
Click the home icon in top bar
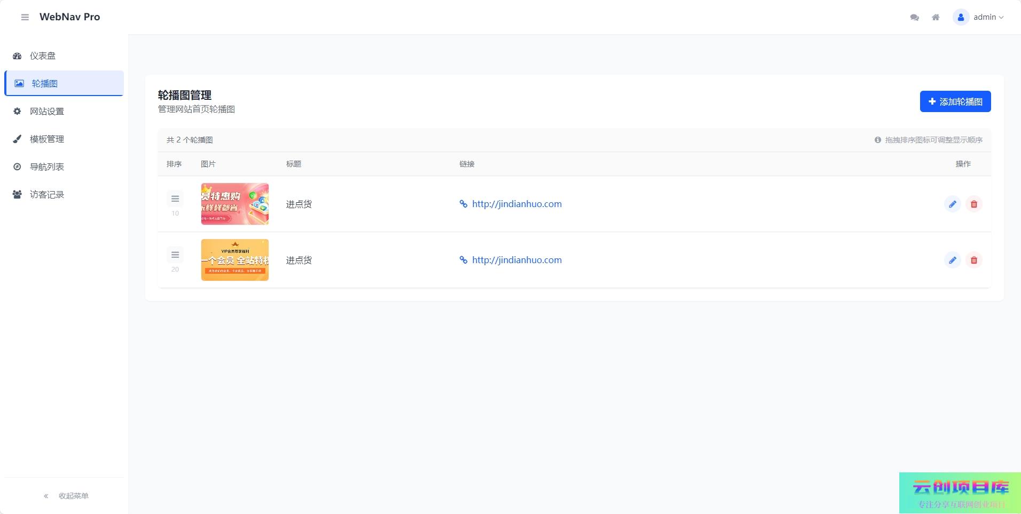pyautogui.click(x=936, y=17)
